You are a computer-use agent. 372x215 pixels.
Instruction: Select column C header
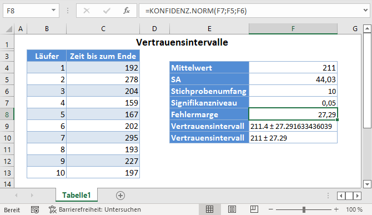coord(103,29)
